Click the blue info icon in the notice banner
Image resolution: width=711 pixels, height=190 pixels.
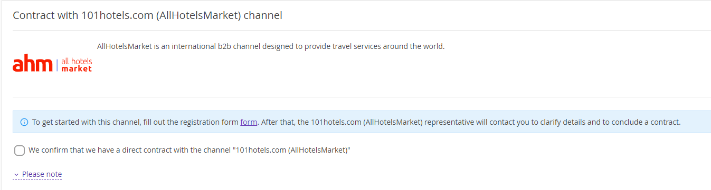24,122
